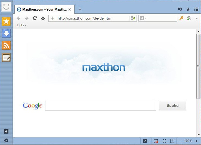The height and width of the screenshot is (145, 201).
Task: Click the scrollbar up arrow
Action: [x=199, y=31]
